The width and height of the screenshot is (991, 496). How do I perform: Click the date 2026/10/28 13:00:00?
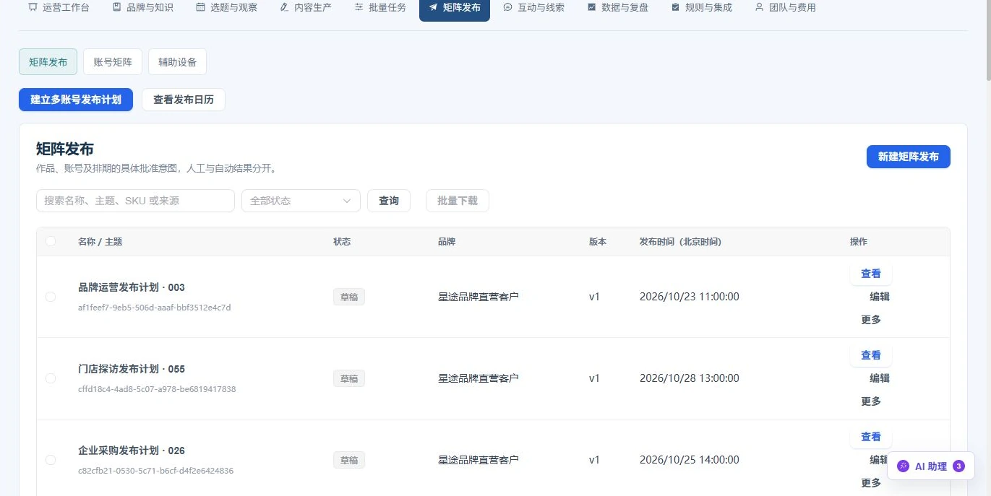(x=690, y=378)
